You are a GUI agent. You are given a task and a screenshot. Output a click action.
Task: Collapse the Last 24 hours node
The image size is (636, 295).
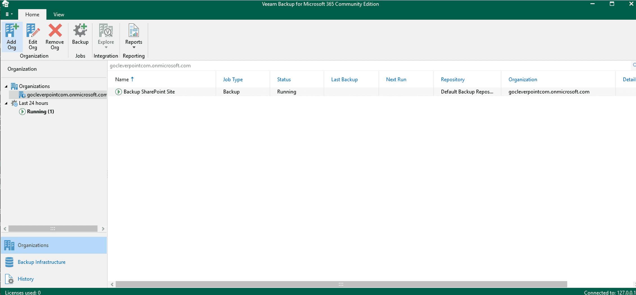[6, 103]
